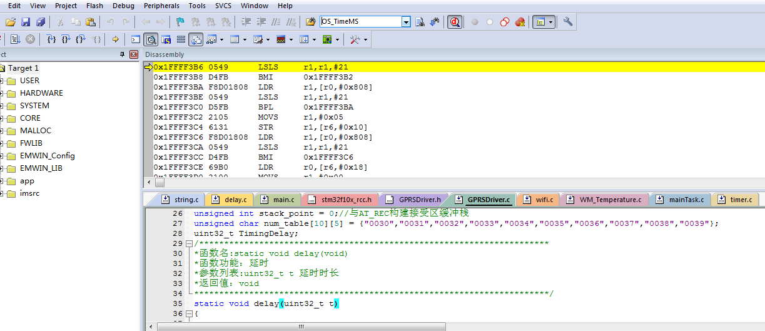Stop execution with the Stop icon

[29, 39]
